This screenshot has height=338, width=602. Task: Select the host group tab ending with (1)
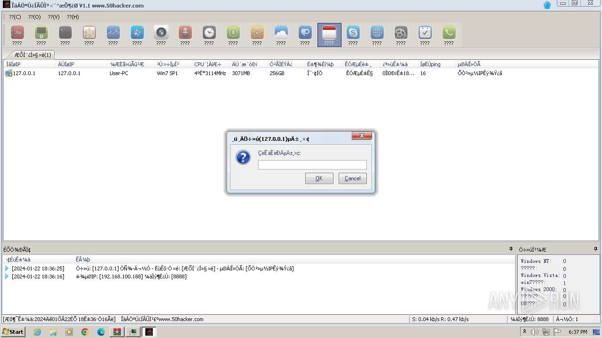point(32,54)
